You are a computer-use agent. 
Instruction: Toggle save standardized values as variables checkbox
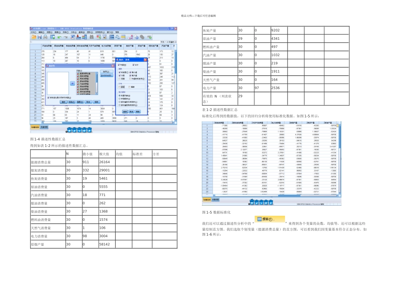coord(48,97)
